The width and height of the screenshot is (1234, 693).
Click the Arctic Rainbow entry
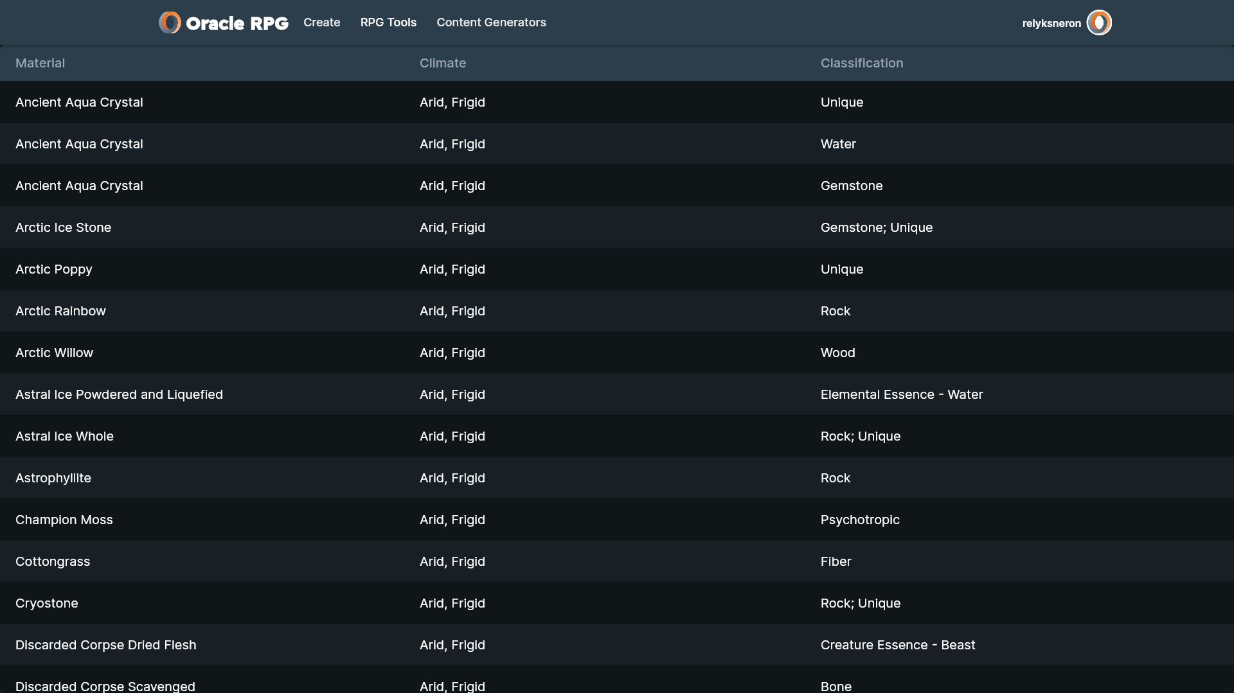[x=60, y=311]
